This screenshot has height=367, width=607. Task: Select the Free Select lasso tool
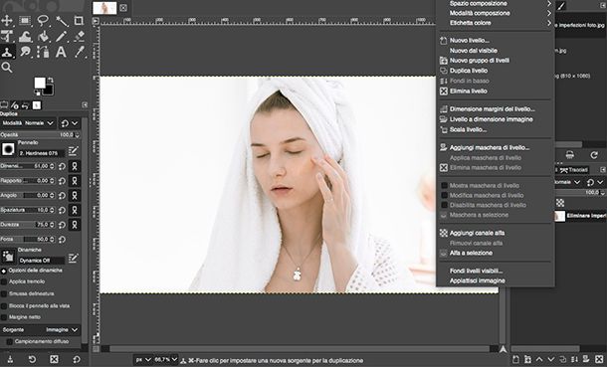tap(43, 21)
